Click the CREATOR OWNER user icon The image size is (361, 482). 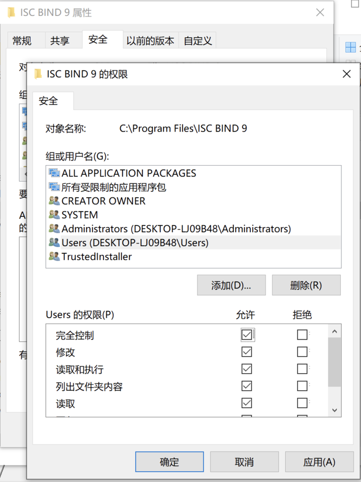[54, 201]
